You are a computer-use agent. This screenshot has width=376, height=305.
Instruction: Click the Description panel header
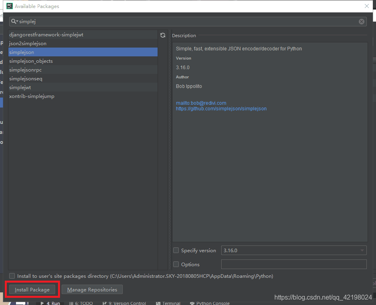coord(184,36)
